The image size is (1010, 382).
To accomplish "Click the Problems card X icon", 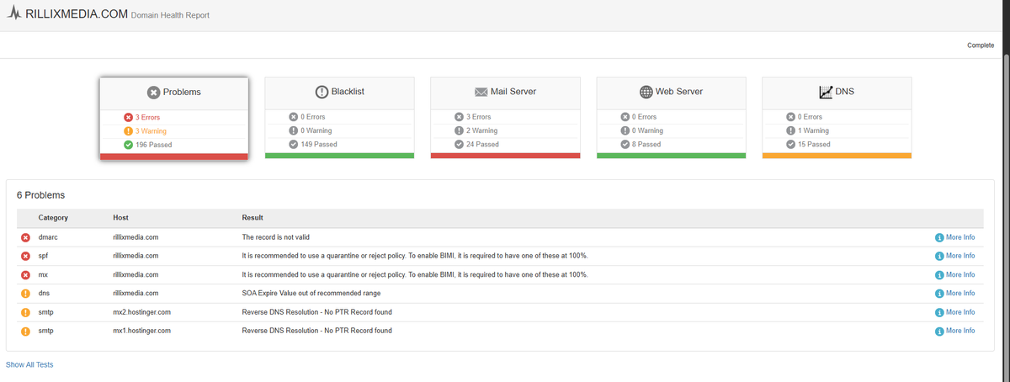I will (x=153, y=93).
